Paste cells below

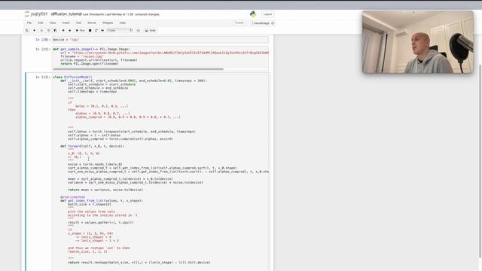click(55, 30)
